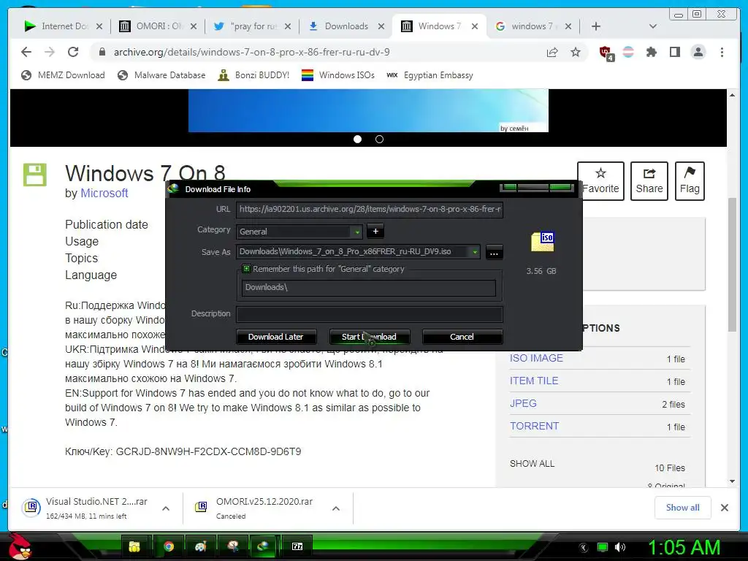
Task: Click SHOW ALL files link
Action: click(x=532, y=464)
